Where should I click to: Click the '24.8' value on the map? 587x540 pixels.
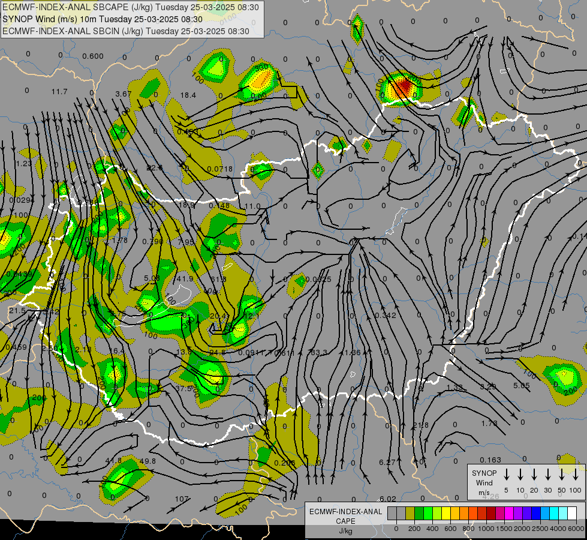218,352
